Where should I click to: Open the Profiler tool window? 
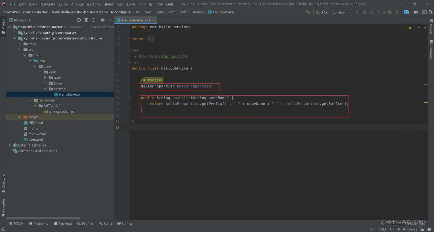point(85,223)
